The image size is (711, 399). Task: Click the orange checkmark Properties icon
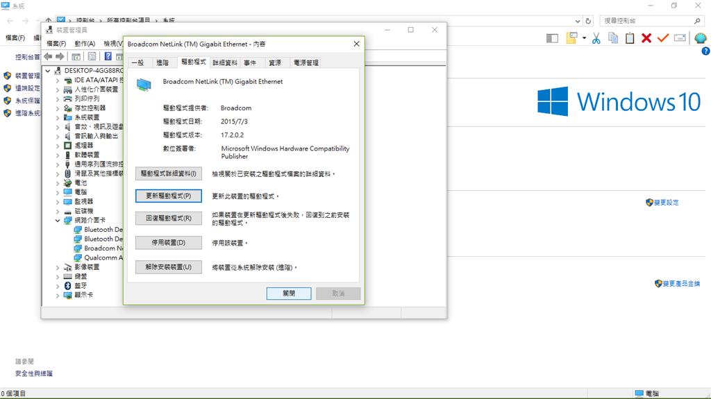click(663, 39)
